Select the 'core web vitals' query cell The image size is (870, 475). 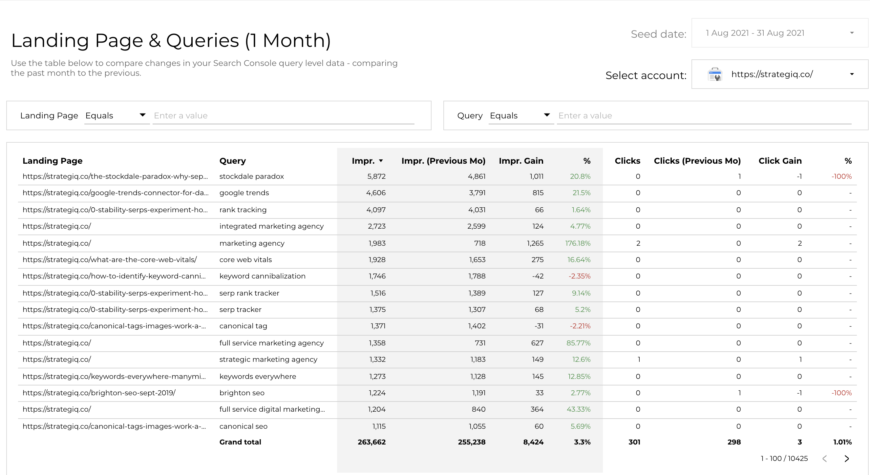pyautogui.click(x=245, y=259)
